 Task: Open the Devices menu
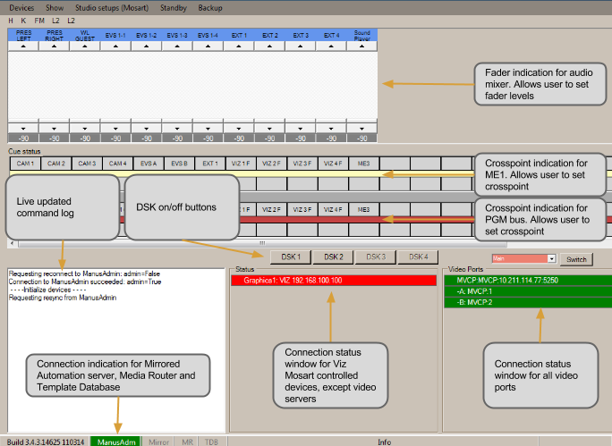(x=21, y=7)
